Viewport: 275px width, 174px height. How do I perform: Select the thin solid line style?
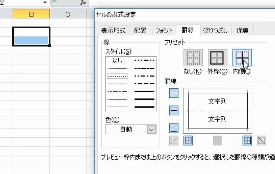pos(117,107)
